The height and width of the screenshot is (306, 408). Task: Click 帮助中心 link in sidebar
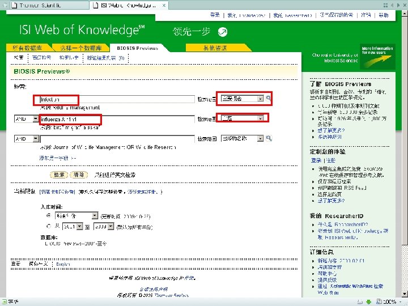(327, 274)
